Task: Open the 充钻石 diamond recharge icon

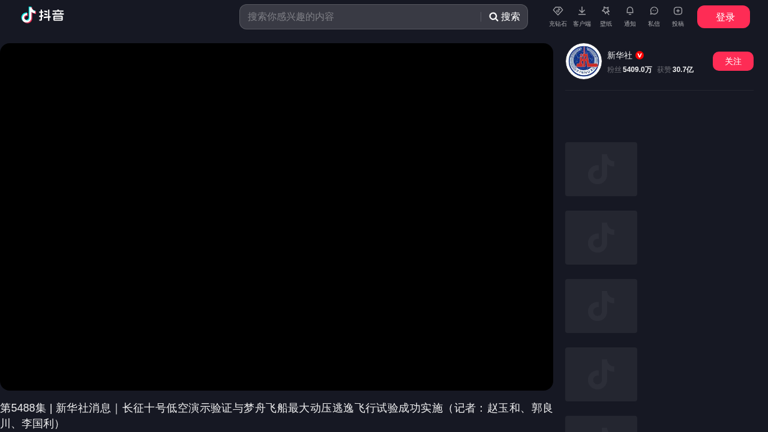Action: coord(557,16)
